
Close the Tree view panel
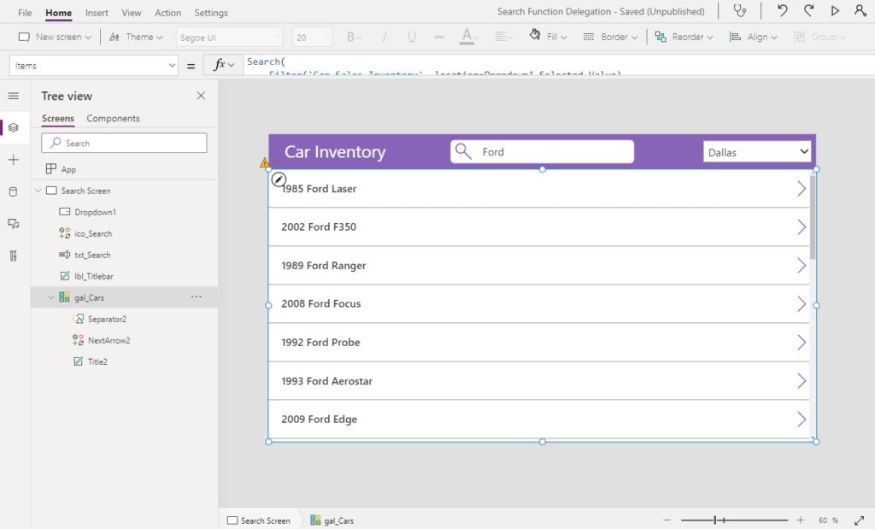(201, 96)
